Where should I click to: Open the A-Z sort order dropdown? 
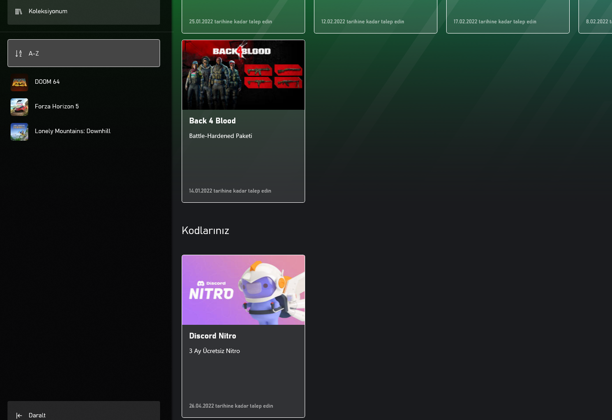[x=84, y=53]
